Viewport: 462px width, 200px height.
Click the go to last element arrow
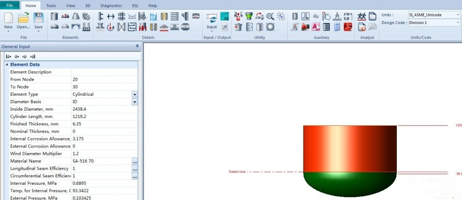pyautogui.click(x=32, y=56)
